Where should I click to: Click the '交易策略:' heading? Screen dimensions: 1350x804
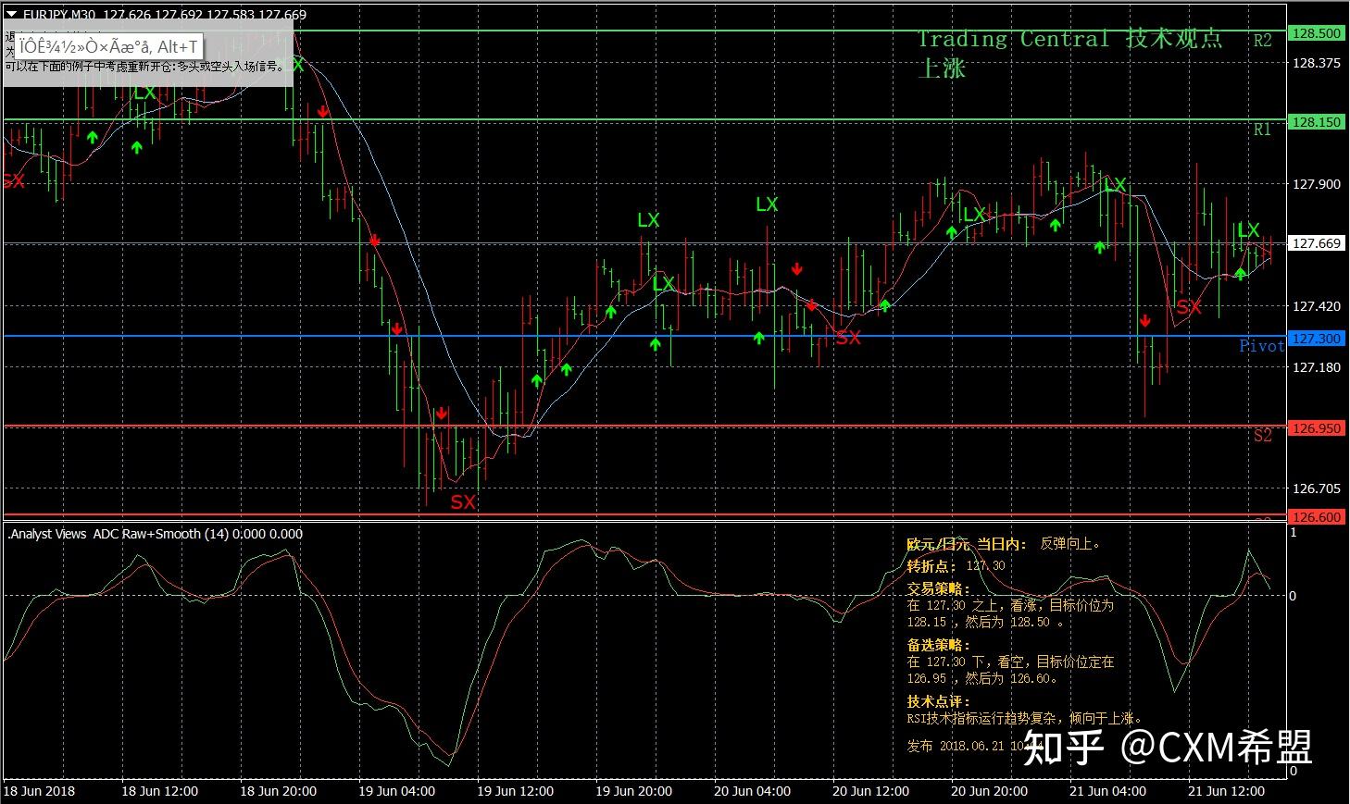tap(938, 588)
